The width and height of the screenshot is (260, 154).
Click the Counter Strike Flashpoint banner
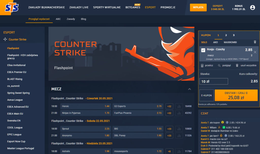pyautogui.click(x=121, y=54)
